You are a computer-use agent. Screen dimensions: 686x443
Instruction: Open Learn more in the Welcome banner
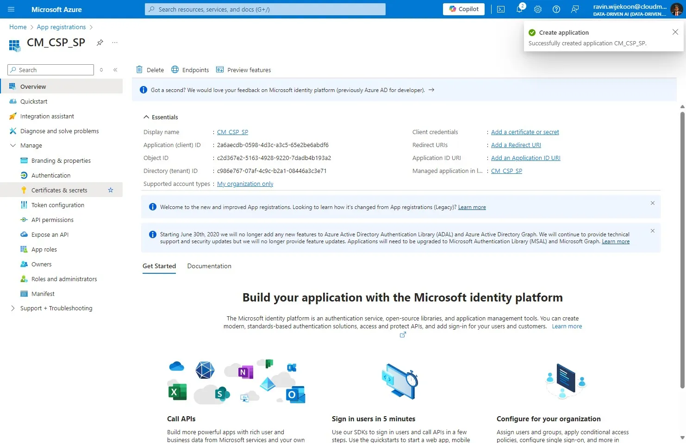(x=472, y=207)
